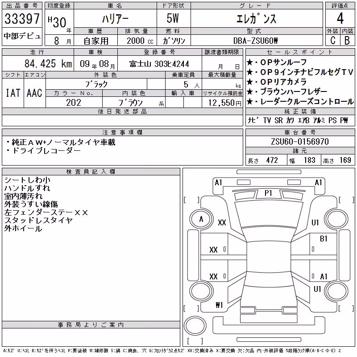Click the inspector note 室内薄汚れ

(23, 196)
